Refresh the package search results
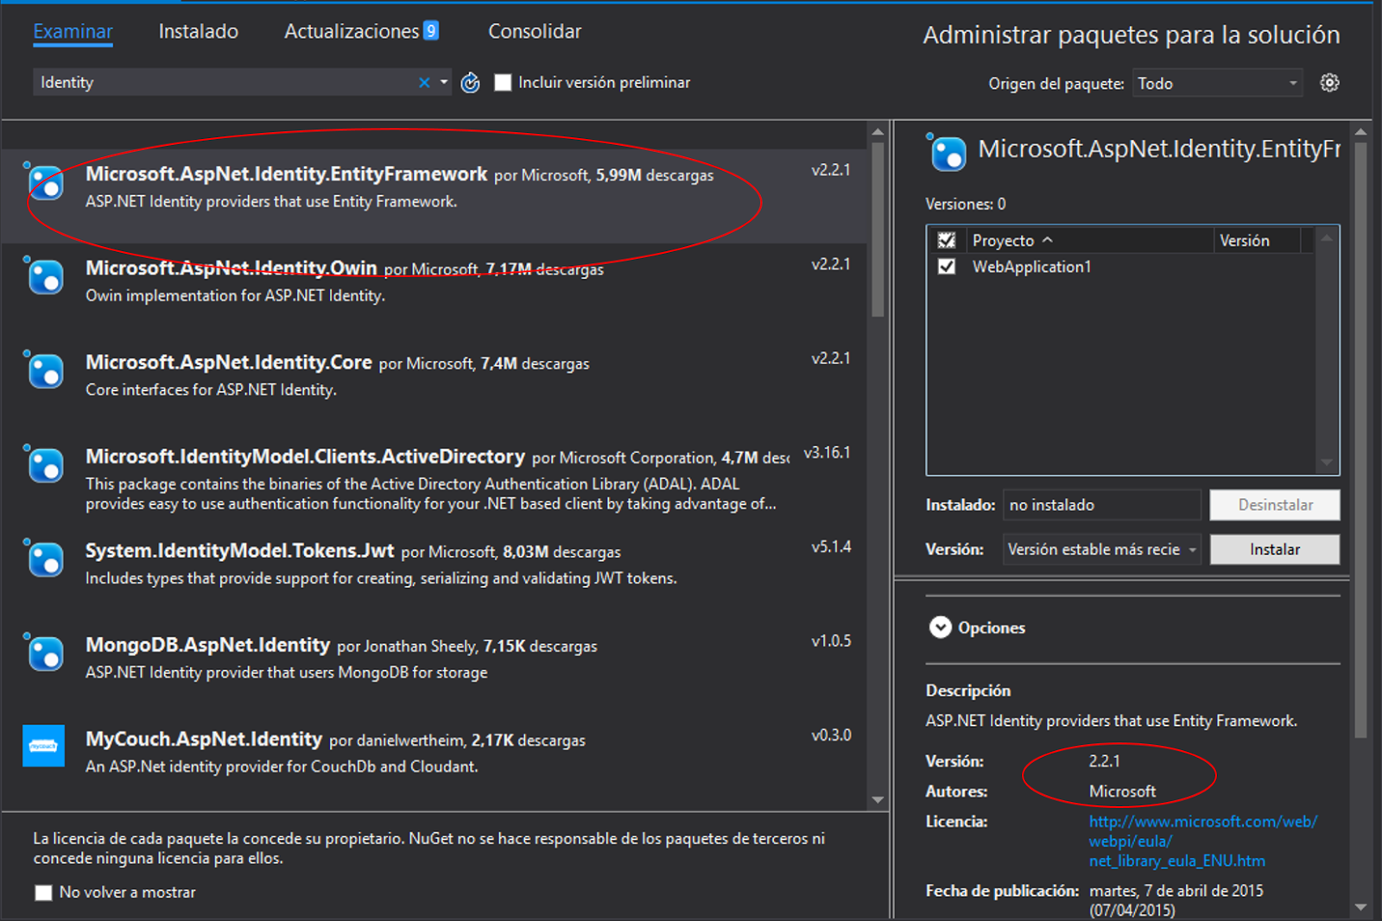The height and width of the screenshot is (921, 1382). pyautogui.click(x=470, y=82)
